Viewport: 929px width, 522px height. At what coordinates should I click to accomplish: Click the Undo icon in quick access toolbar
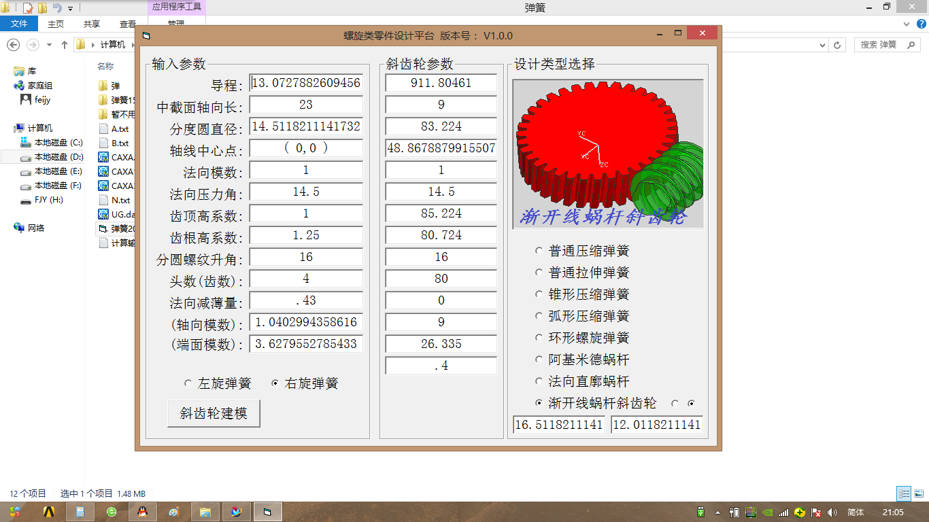tap(57, 8)
